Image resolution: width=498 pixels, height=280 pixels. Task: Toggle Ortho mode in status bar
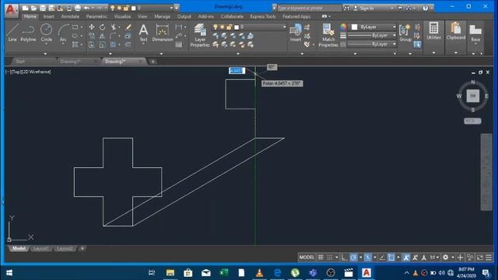pyautogui.click(x=345, y=257)
